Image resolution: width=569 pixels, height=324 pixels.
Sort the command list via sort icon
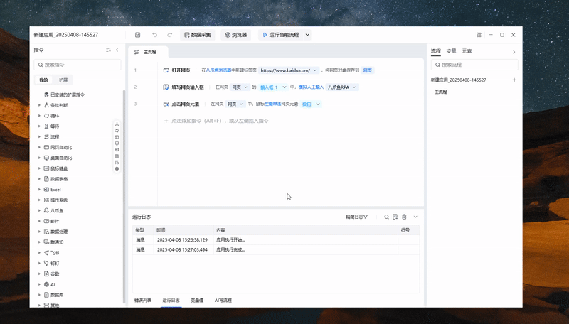click(x=108, y=50)
